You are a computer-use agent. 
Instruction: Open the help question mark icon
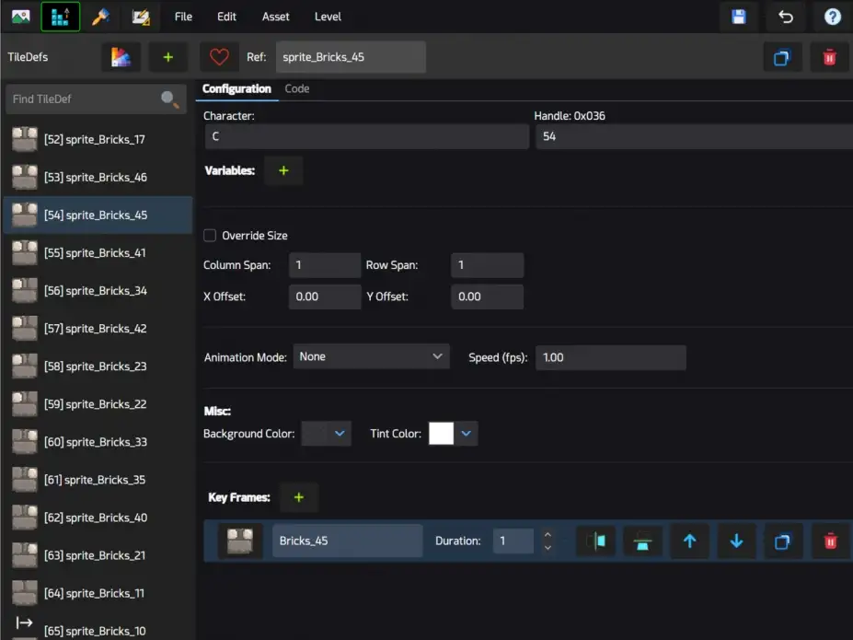click(833, 17)
